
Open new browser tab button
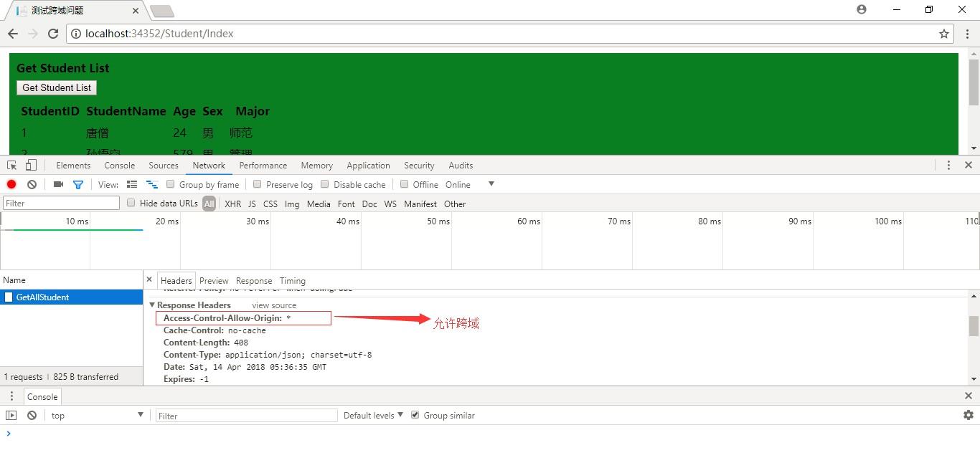coord(162,11)
